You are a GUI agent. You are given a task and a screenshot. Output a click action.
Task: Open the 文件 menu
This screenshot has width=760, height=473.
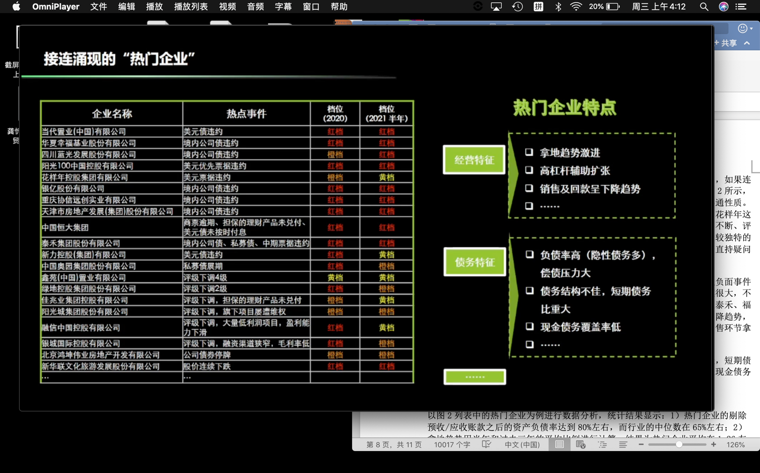click(x=99, y=7)
